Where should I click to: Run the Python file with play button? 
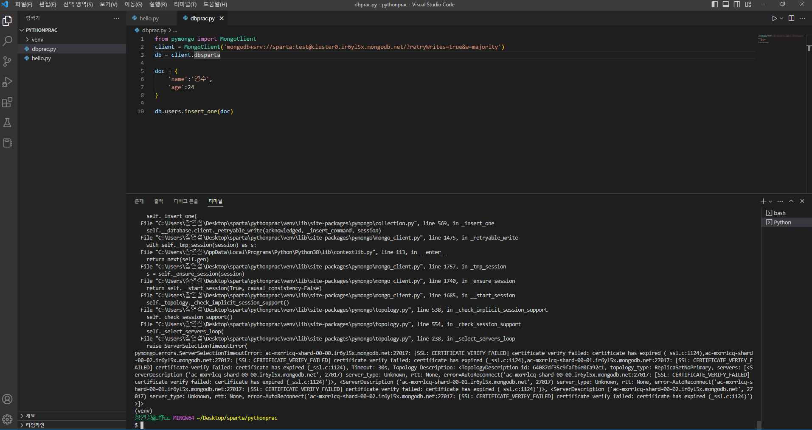pyautogui.click(x=774, y=18)
